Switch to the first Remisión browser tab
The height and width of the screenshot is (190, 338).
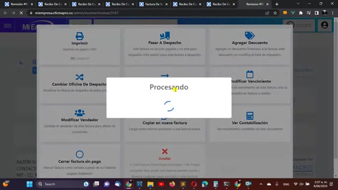[19, 4]
